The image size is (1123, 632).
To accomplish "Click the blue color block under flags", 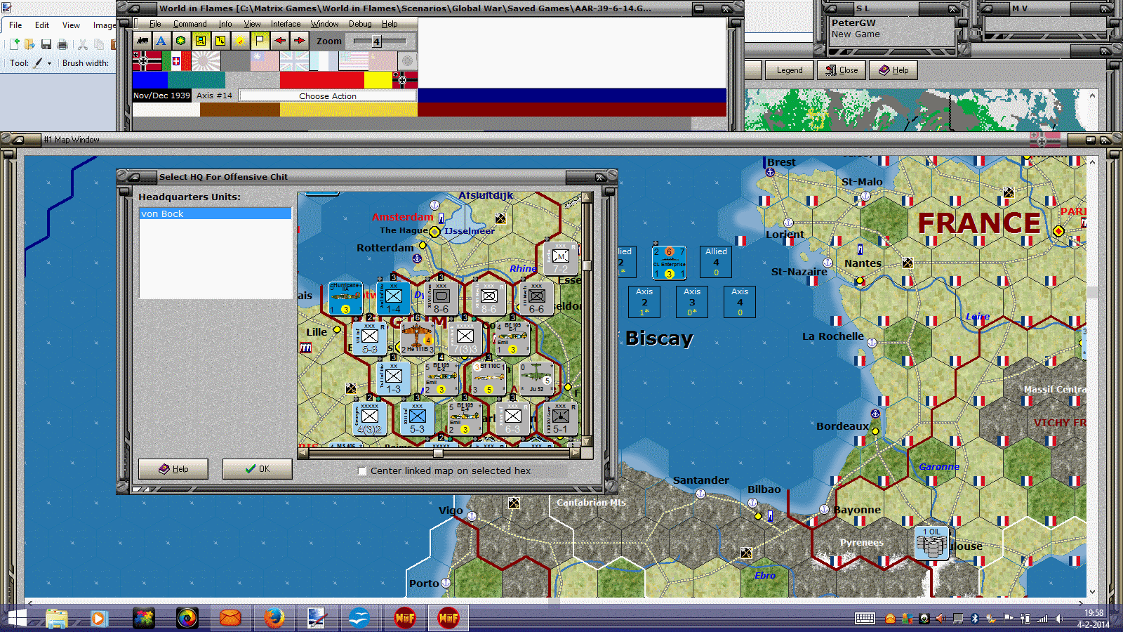I will [x=150, y=80].
